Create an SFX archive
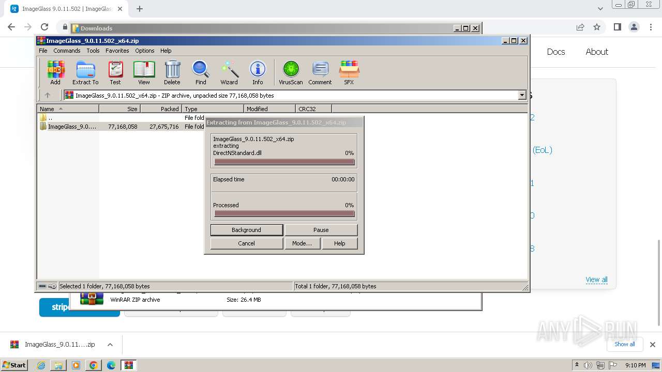Image resolution: width=662 pixels, height=372 pixels. (349, 72)
